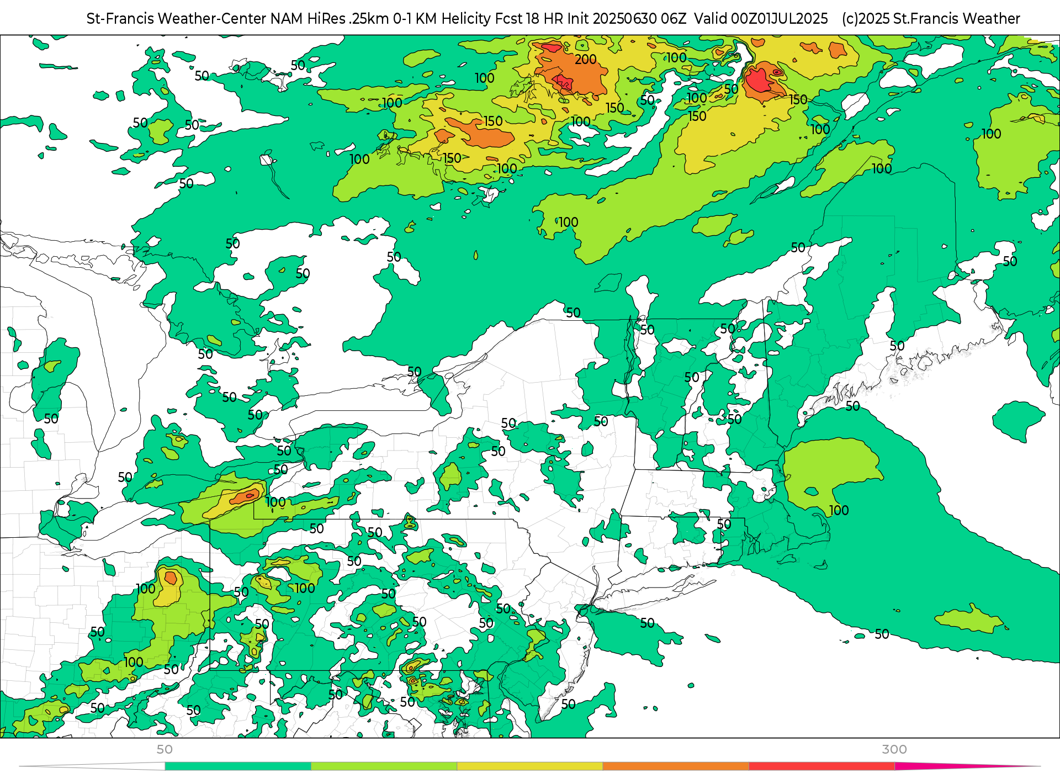Click the yellow color bar segment
The image size is (1060, 773).
(530, 766)
